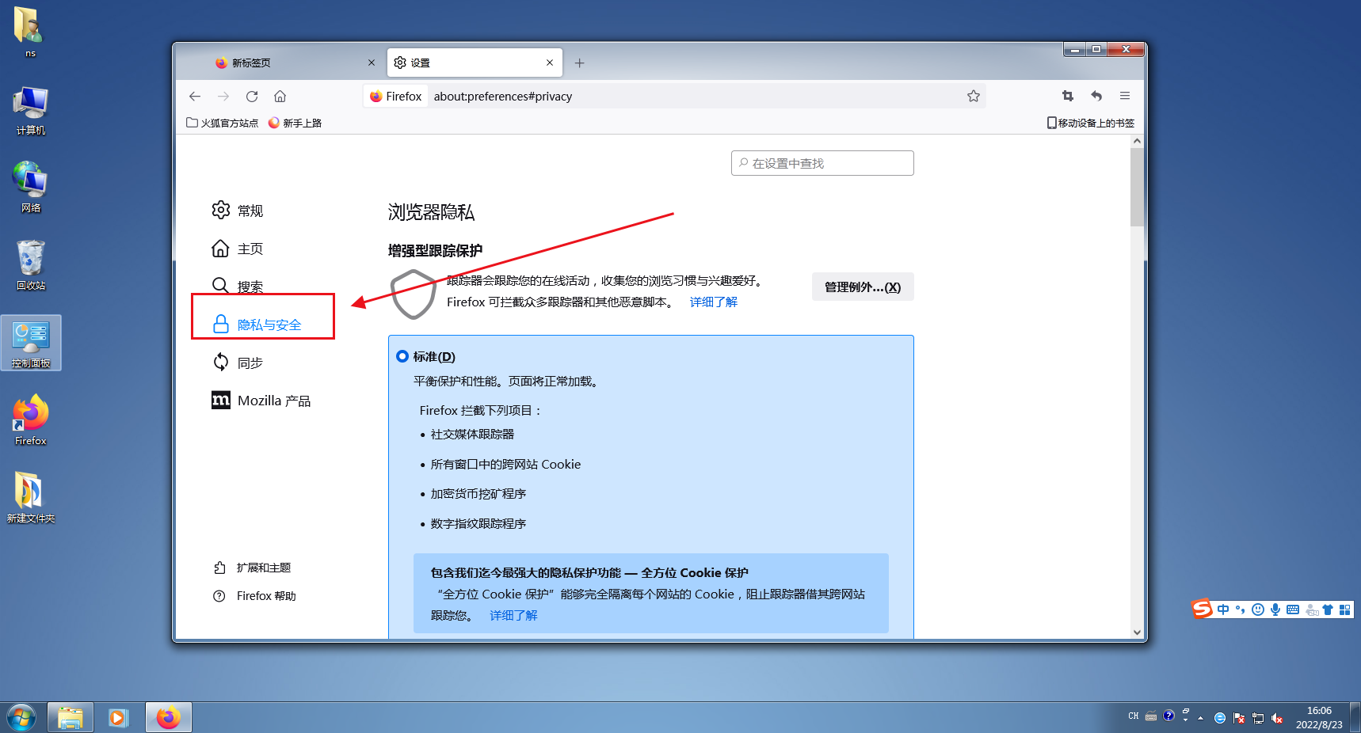Viewport: 1361px width, 733px height.
Task: Open the Windows Start menu
Action: [21, 718]
